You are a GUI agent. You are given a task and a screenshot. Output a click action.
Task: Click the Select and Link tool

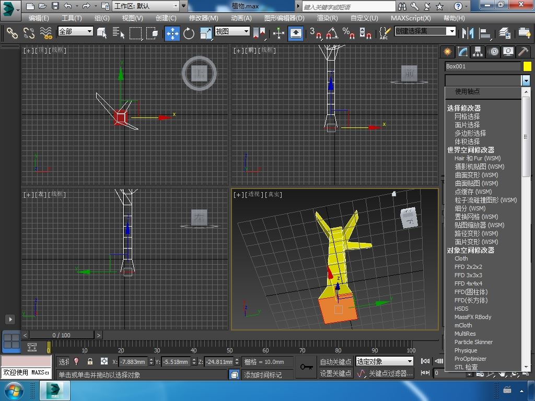[13, 33]
